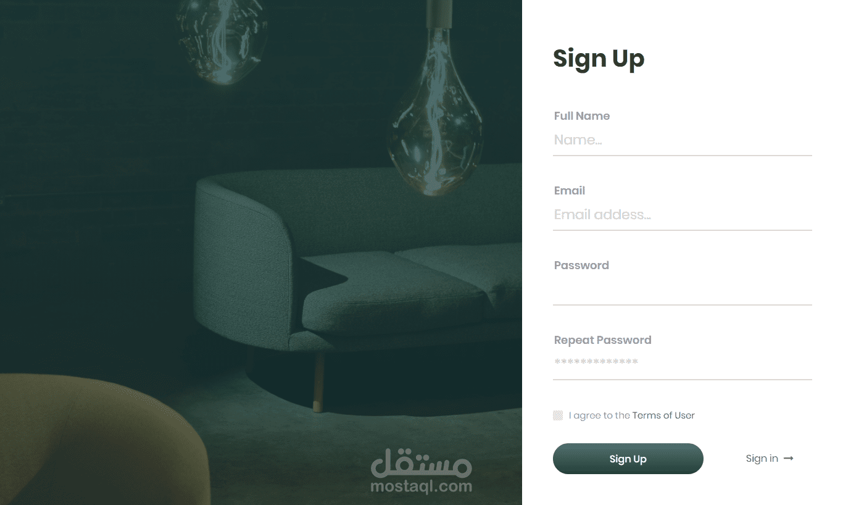Click the arrow icon beside Sign in
843x505 pixels.
(789, 459)
